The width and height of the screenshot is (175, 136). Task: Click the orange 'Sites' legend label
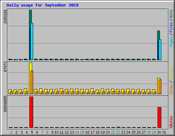point(171,89)
